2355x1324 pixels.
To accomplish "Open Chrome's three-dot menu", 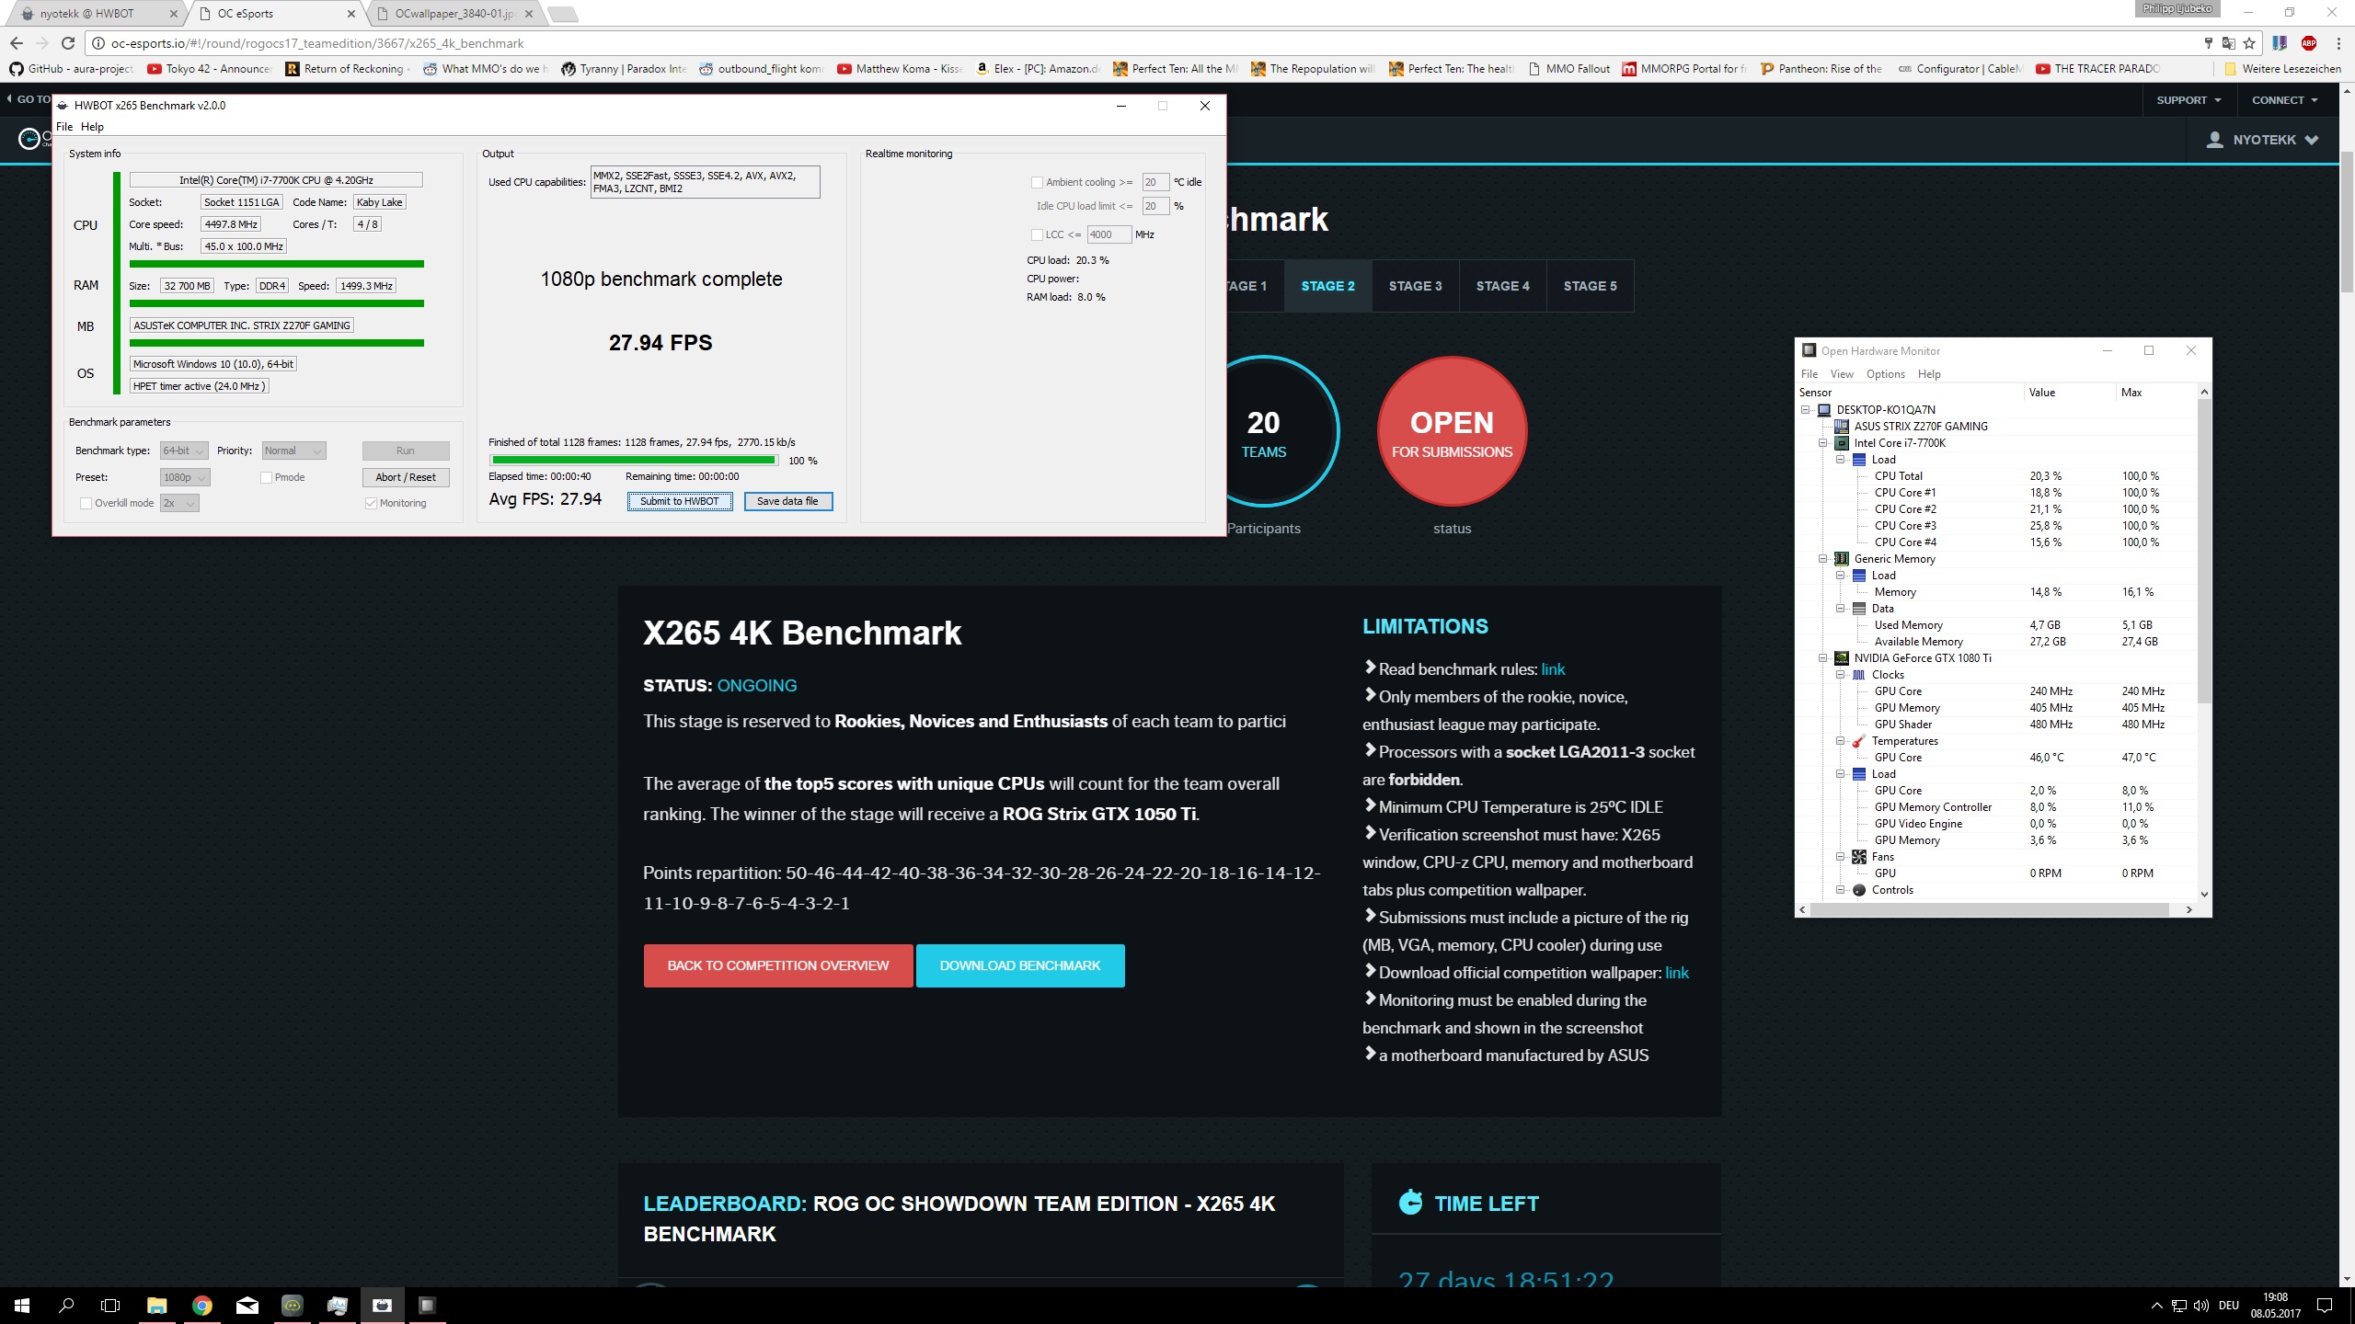I will coord(2338,43).
